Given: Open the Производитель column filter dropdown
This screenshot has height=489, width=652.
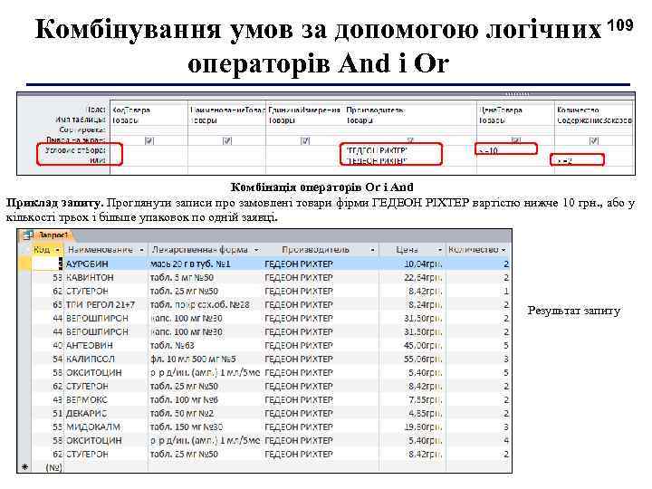Looking at the screenshot, I should coord(372,250).
